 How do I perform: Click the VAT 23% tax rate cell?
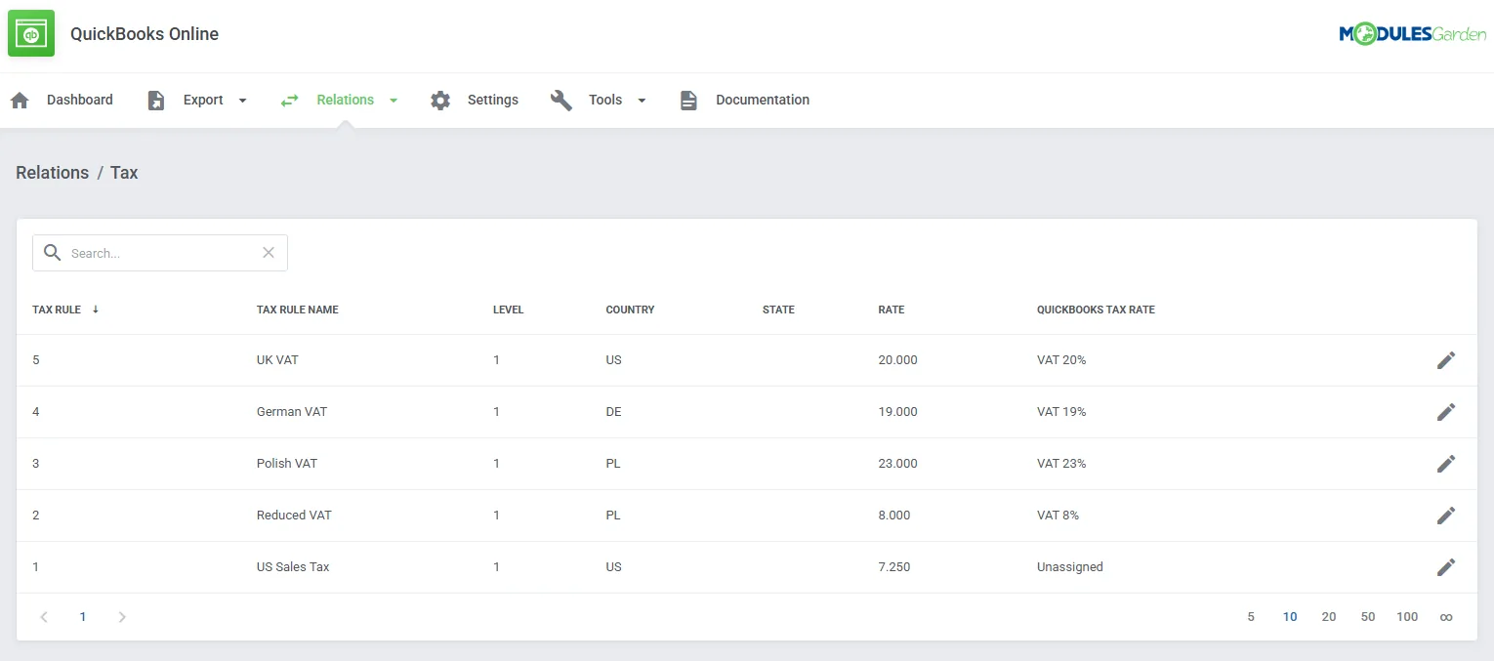coord(1061,464)
